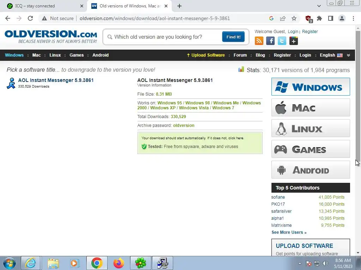Open Blog in the nav bar
This screenshot has width=361, height=270.
click(260, 55)
